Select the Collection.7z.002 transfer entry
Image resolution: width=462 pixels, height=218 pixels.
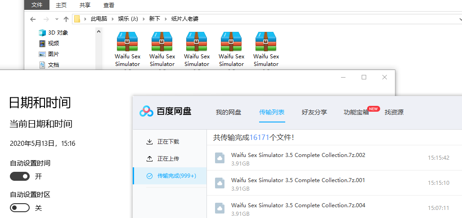334,158
